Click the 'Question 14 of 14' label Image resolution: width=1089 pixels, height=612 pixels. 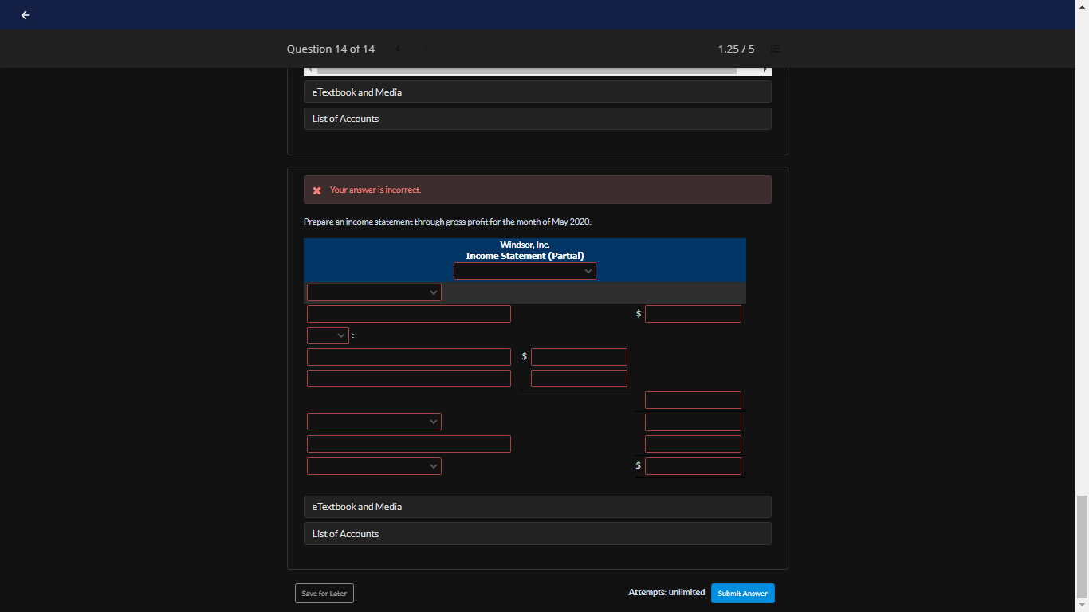click(x=331, y=49)
